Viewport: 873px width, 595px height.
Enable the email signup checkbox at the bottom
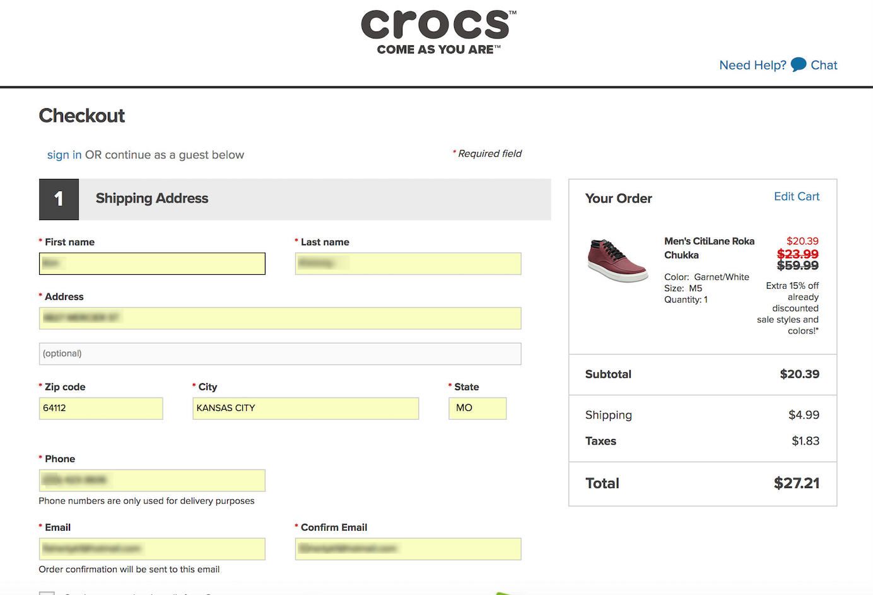tap(47, 592)
